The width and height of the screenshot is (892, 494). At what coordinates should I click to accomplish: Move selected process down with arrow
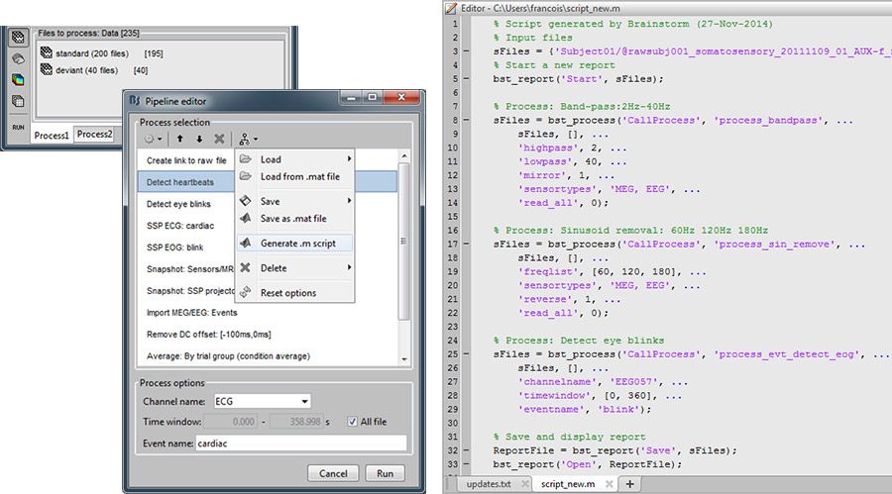tap(199, 140)
